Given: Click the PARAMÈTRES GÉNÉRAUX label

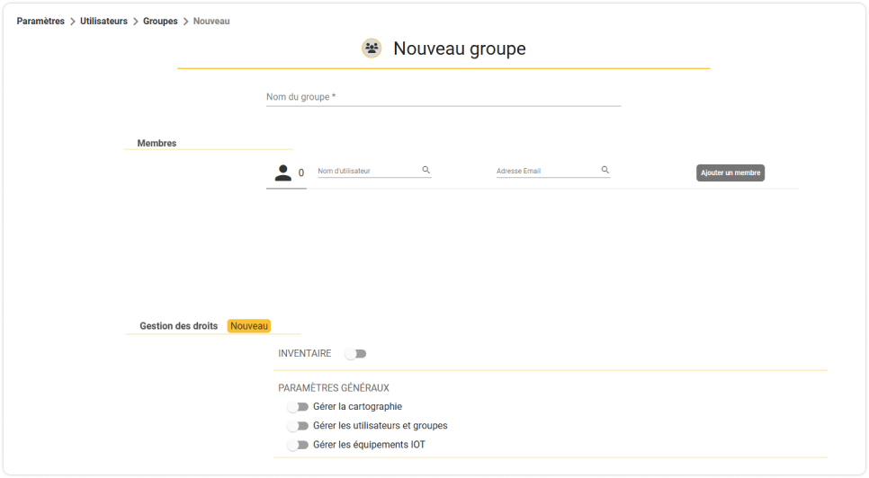Looking at the screenshot, I should pos(334,388).
